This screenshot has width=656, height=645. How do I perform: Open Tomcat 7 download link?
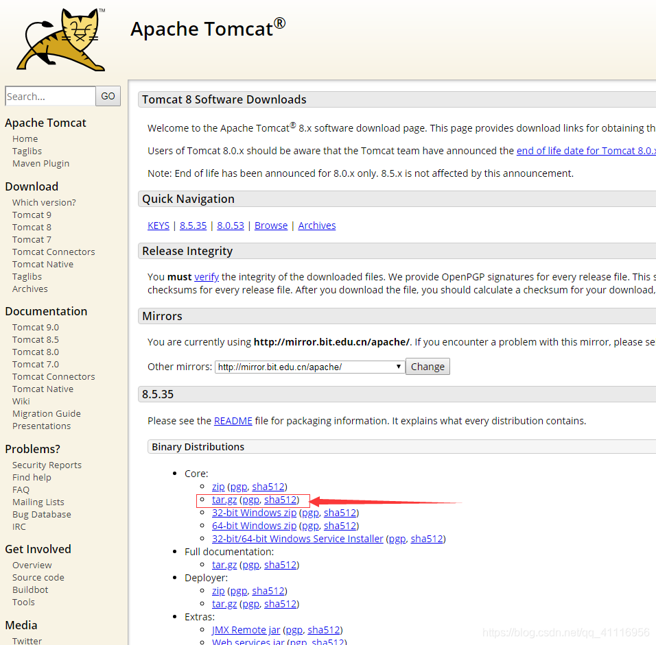(32, 239)
